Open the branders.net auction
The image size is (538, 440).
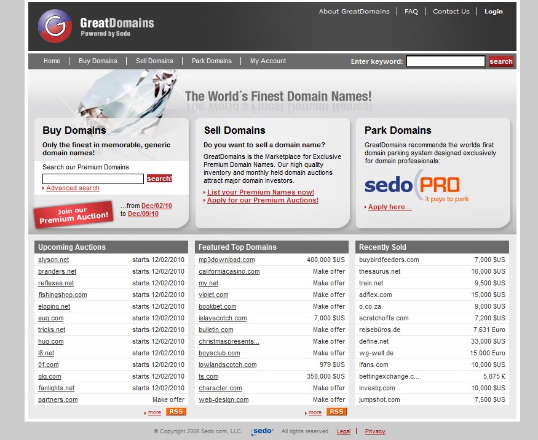point(57,271)
